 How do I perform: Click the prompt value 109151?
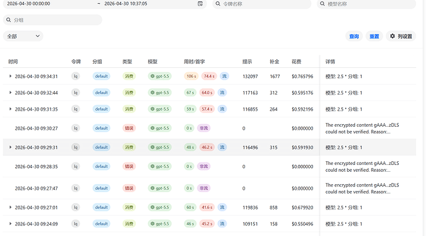point(250,224)
